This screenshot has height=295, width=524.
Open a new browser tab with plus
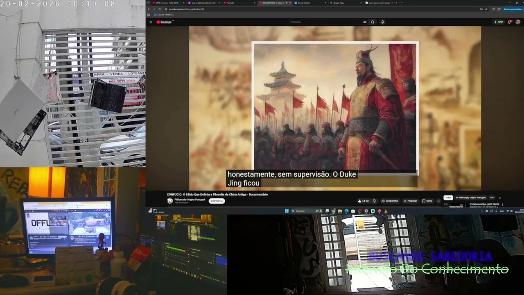point(402,3)
